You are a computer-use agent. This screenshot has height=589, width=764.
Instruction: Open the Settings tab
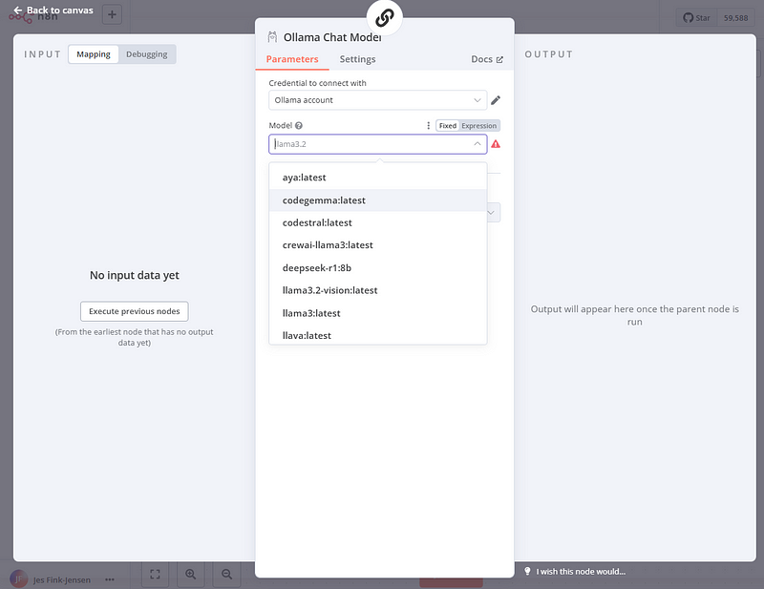[x=357, y=59]
